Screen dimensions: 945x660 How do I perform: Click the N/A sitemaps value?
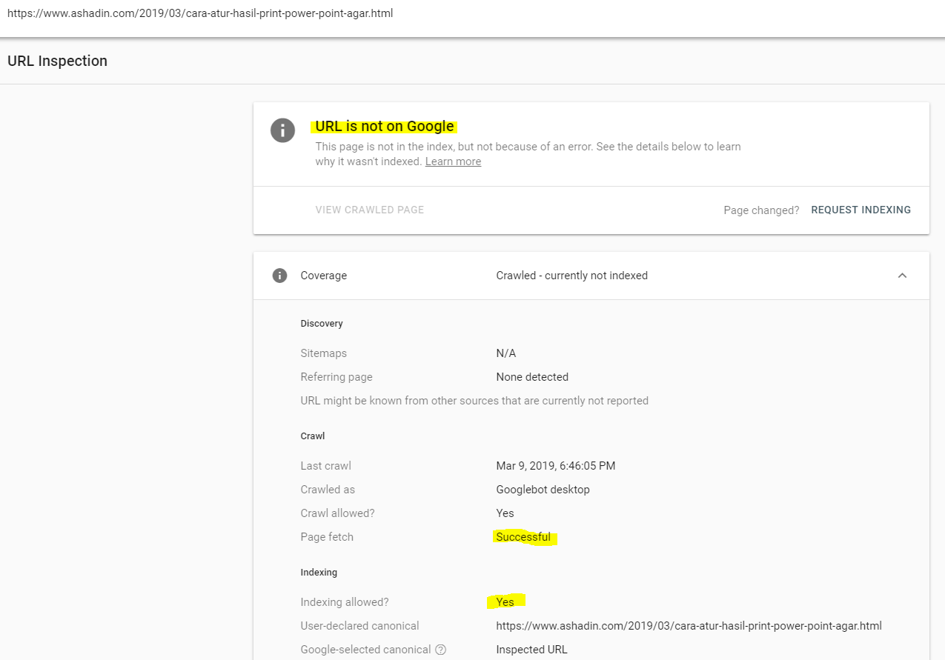505,353
